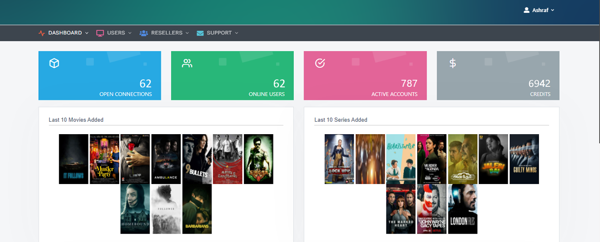Select the Open Connections blue card
600x242 pixels.
tap(100, 75)
